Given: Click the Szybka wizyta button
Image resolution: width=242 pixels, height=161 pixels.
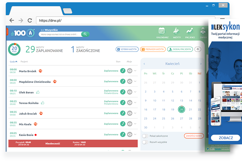Looking at the screenshot, I should point(127,49).
